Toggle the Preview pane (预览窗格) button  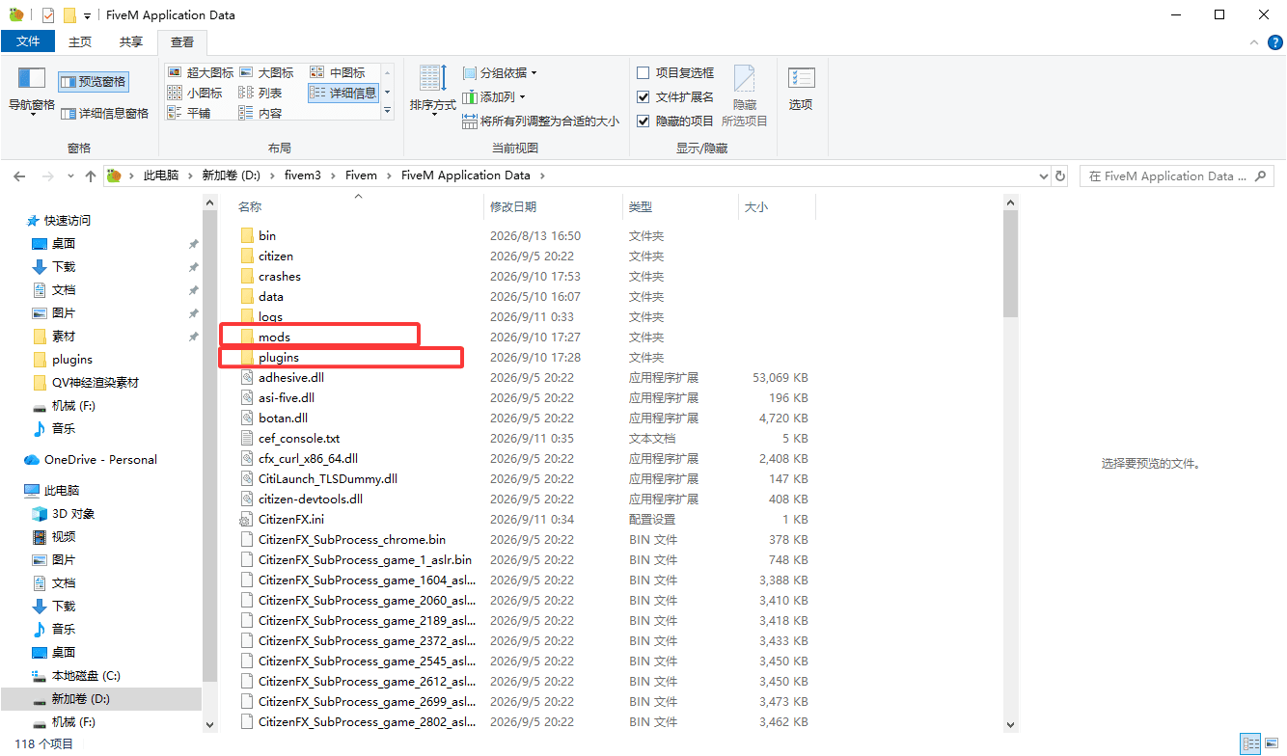click(93, 82)
